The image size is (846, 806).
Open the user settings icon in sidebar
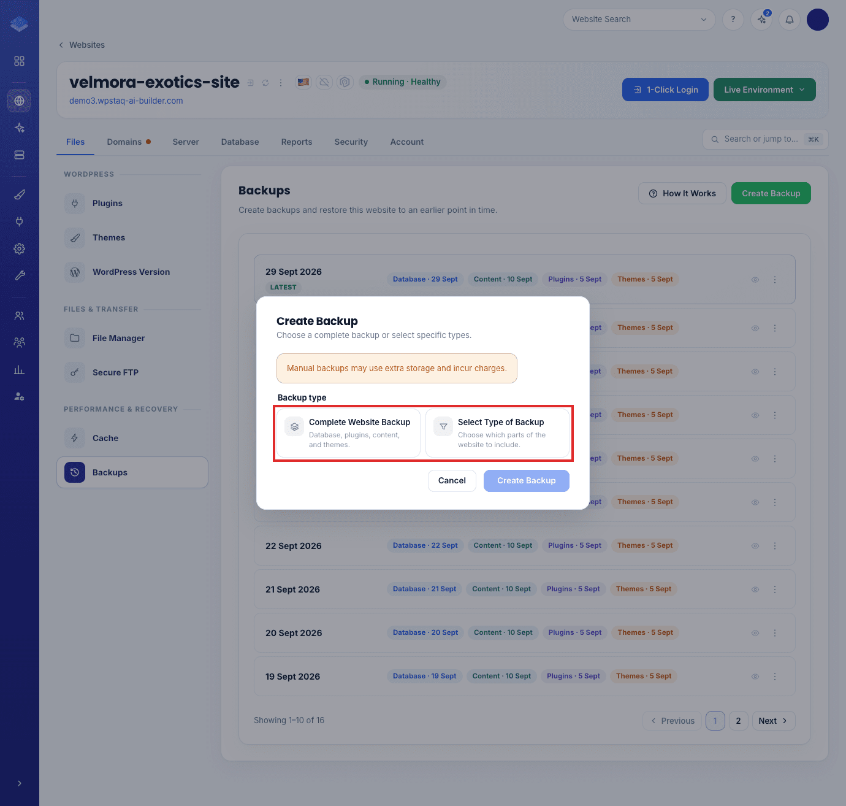pos(19,396)
